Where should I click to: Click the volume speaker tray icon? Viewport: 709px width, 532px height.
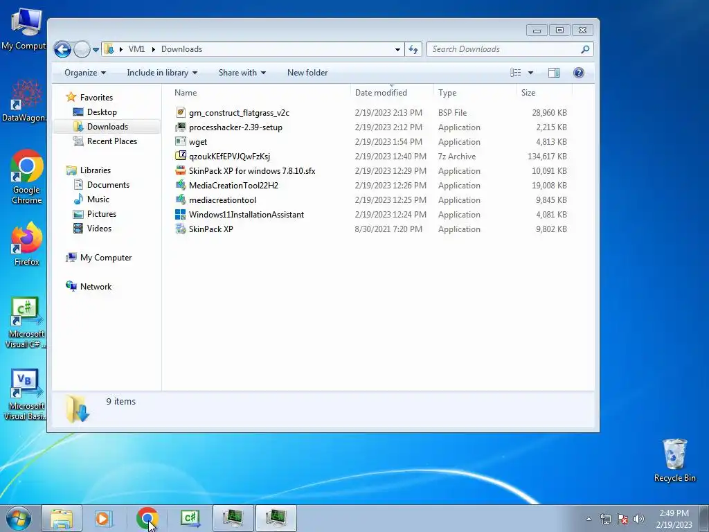click(639, 519)
